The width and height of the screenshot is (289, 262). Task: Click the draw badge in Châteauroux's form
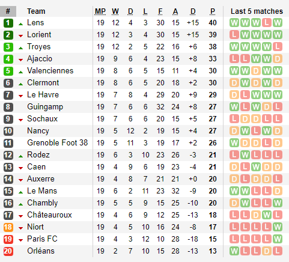click(x=256, y=215)
